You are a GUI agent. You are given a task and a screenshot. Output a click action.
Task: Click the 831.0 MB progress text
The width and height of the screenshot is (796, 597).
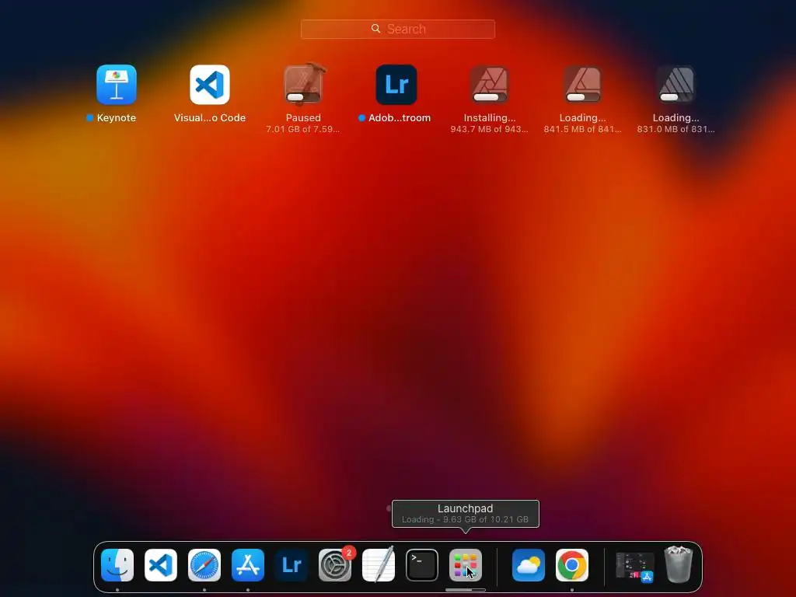click(676, 130)
